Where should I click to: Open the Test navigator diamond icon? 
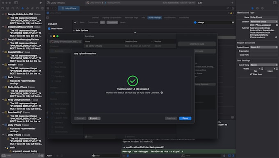[x=27, y=8]
